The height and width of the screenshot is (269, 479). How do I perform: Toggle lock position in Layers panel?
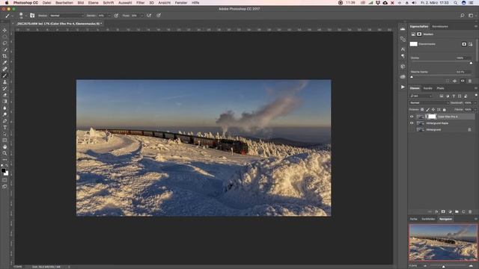pyautogui.click(x=433, y=110)
